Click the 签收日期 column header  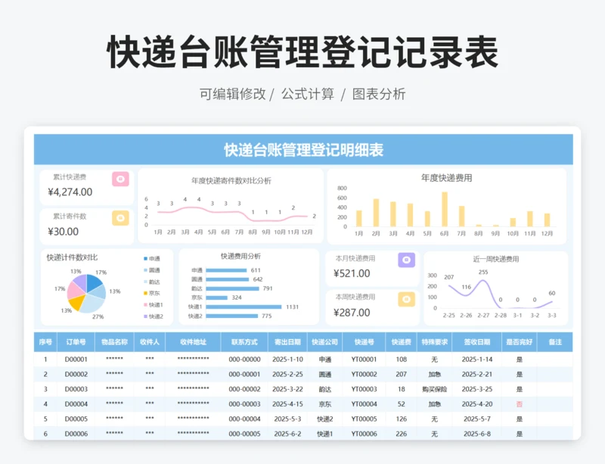click(477, 342)
